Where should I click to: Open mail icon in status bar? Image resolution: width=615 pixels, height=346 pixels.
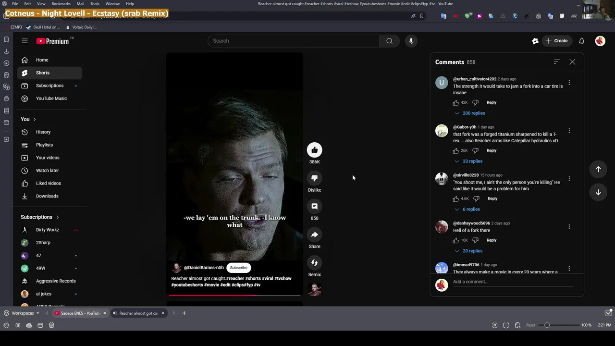[40, 325]
